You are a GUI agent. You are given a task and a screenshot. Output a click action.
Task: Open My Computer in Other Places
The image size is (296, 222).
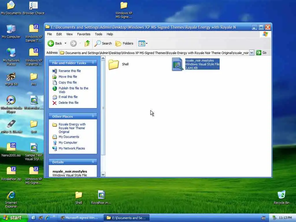click(68, 143)
